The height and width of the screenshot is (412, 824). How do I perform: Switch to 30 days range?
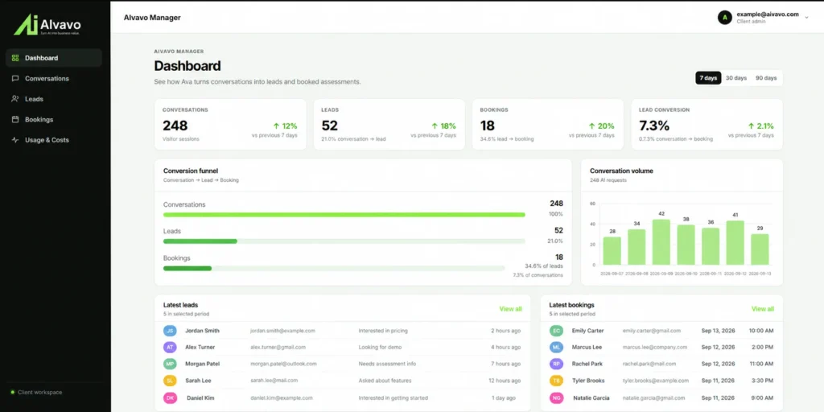coord(736,78)
